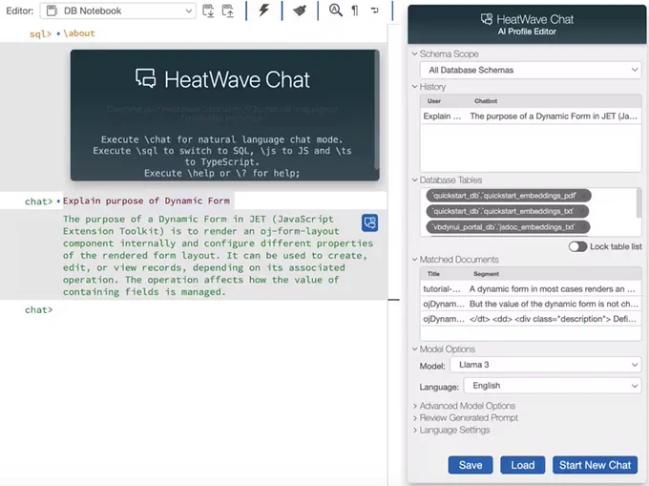Screen dimensions: 649x486
Task: Toggle the word wrap arrow icon
Action: (374, 11)
